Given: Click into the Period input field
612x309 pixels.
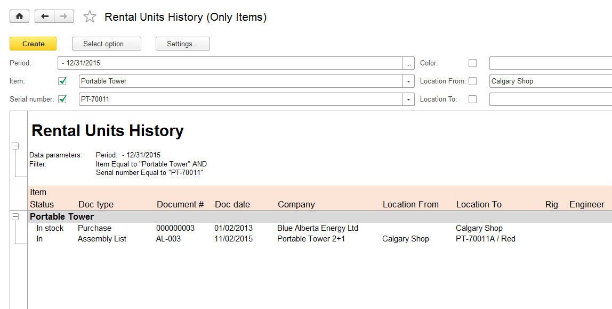Looking at the screenshot, I should pos(229,63).
